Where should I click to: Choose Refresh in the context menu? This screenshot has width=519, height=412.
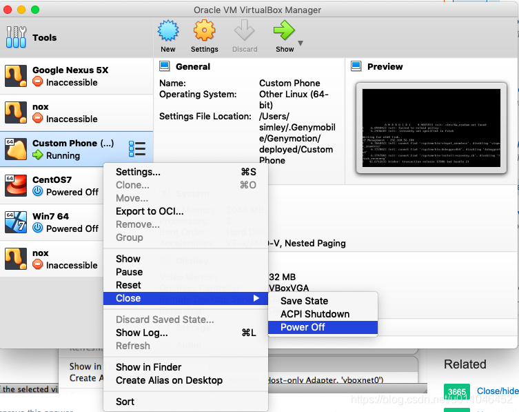pyautogui.click(x=185, y=346)
